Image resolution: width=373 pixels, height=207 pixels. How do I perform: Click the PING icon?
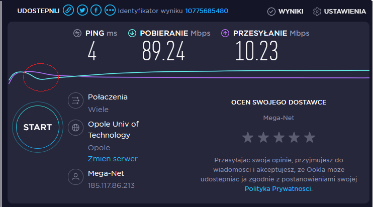77,33
